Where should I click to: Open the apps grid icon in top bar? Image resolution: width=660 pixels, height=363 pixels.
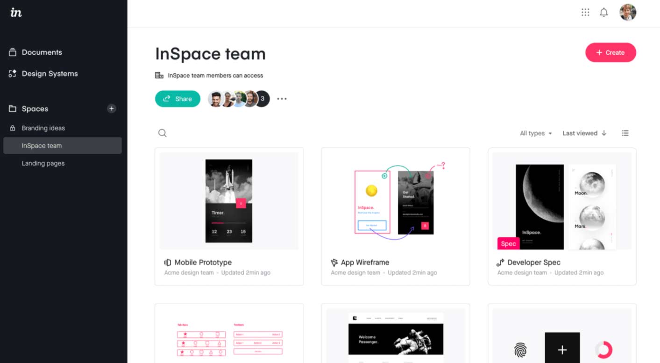(x=585, y=12)
